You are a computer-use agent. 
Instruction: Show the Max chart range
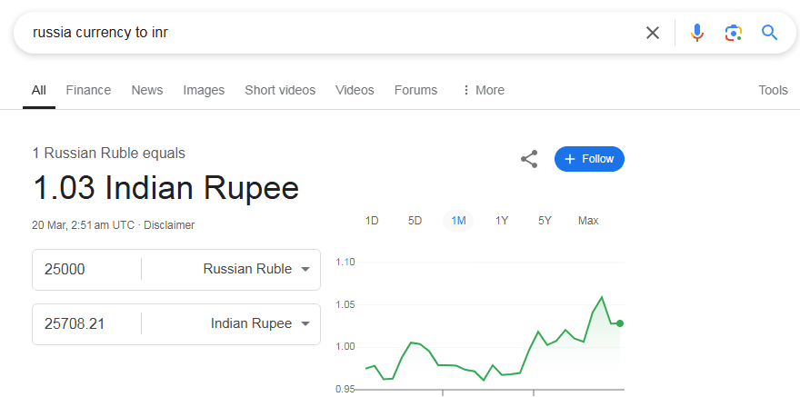[x=588, y=221]
